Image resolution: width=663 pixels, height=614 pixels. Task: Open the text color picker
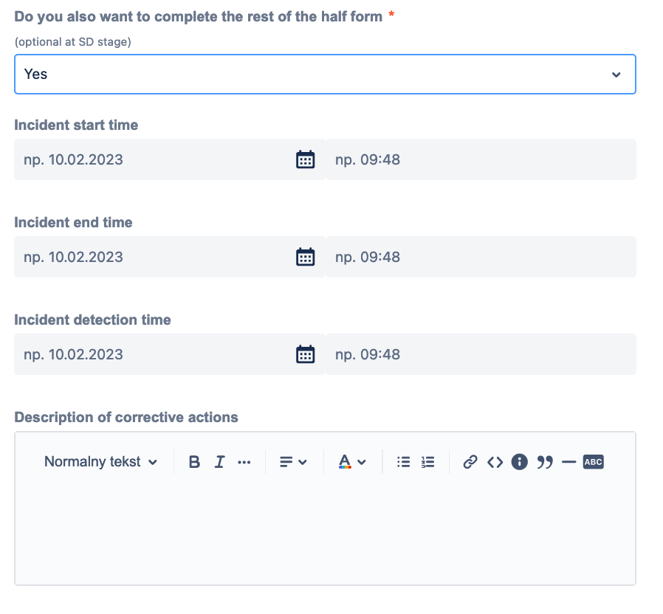pos(352,462)
